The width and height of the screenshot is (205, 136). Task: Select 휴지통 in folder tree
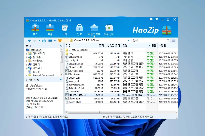(34, 72)
